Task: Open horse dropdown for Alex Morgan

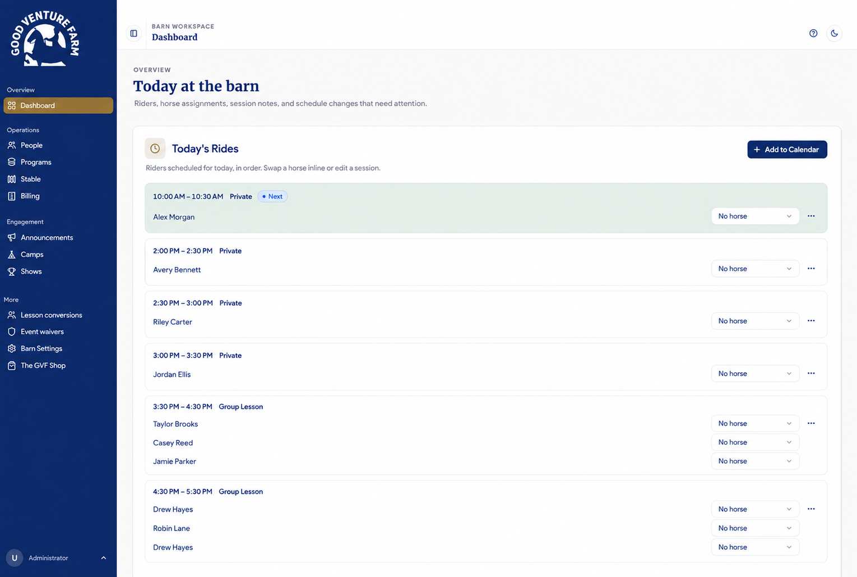Action: coord(755,216)
